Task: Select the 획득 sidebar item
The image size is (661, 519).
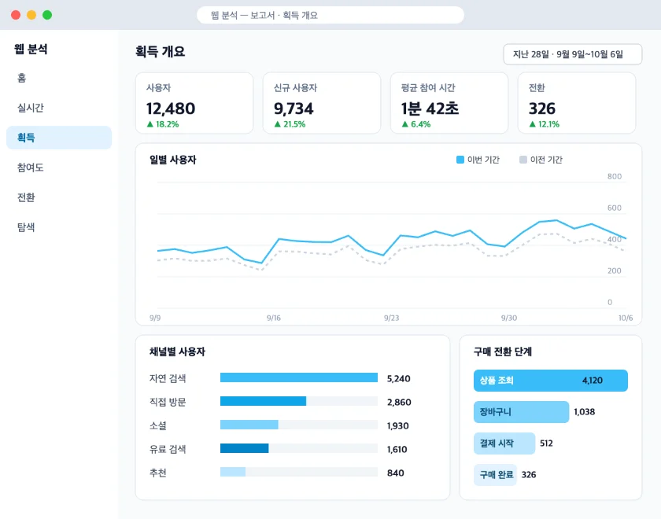Action: (59, 138)
